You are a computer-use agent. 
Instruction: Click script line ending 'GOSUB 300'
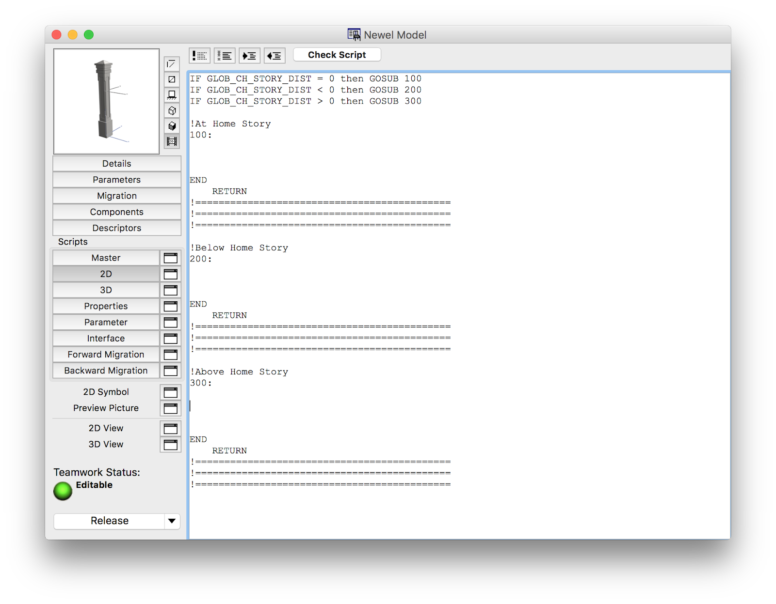click(x=306, y=101)
